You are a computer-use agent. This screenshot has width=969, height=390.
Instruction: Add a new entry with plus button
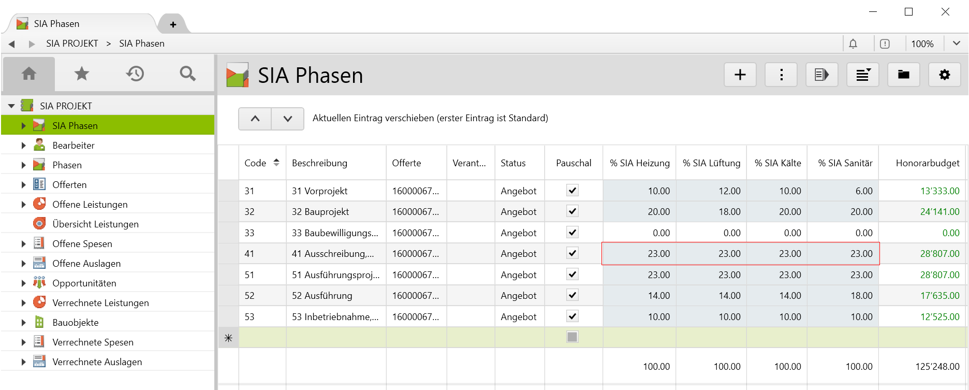(740, 75)
